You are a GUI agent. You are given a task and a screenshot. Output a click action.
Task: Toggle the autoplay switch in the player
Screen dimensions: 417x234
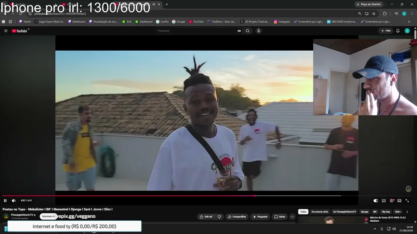click(376, 201)
